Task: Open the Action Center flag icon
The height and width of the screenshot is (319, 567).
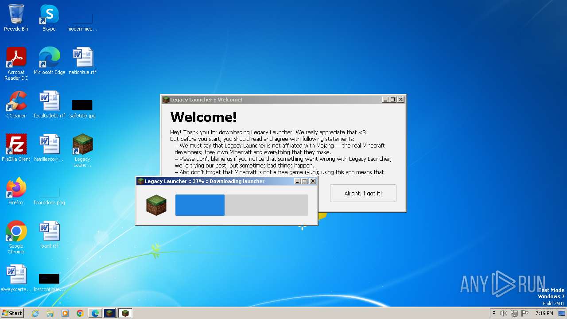Action: tap(525, 313)
